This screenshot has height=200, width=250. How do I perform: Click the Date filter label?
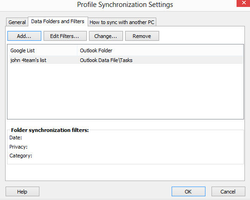click(16, 137)
